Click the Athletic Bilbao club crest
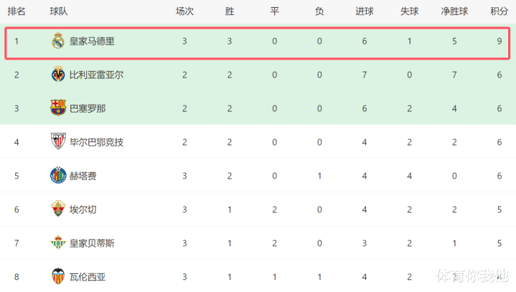The width and height of the screenshot is (516, 292). tap(58, 141)
